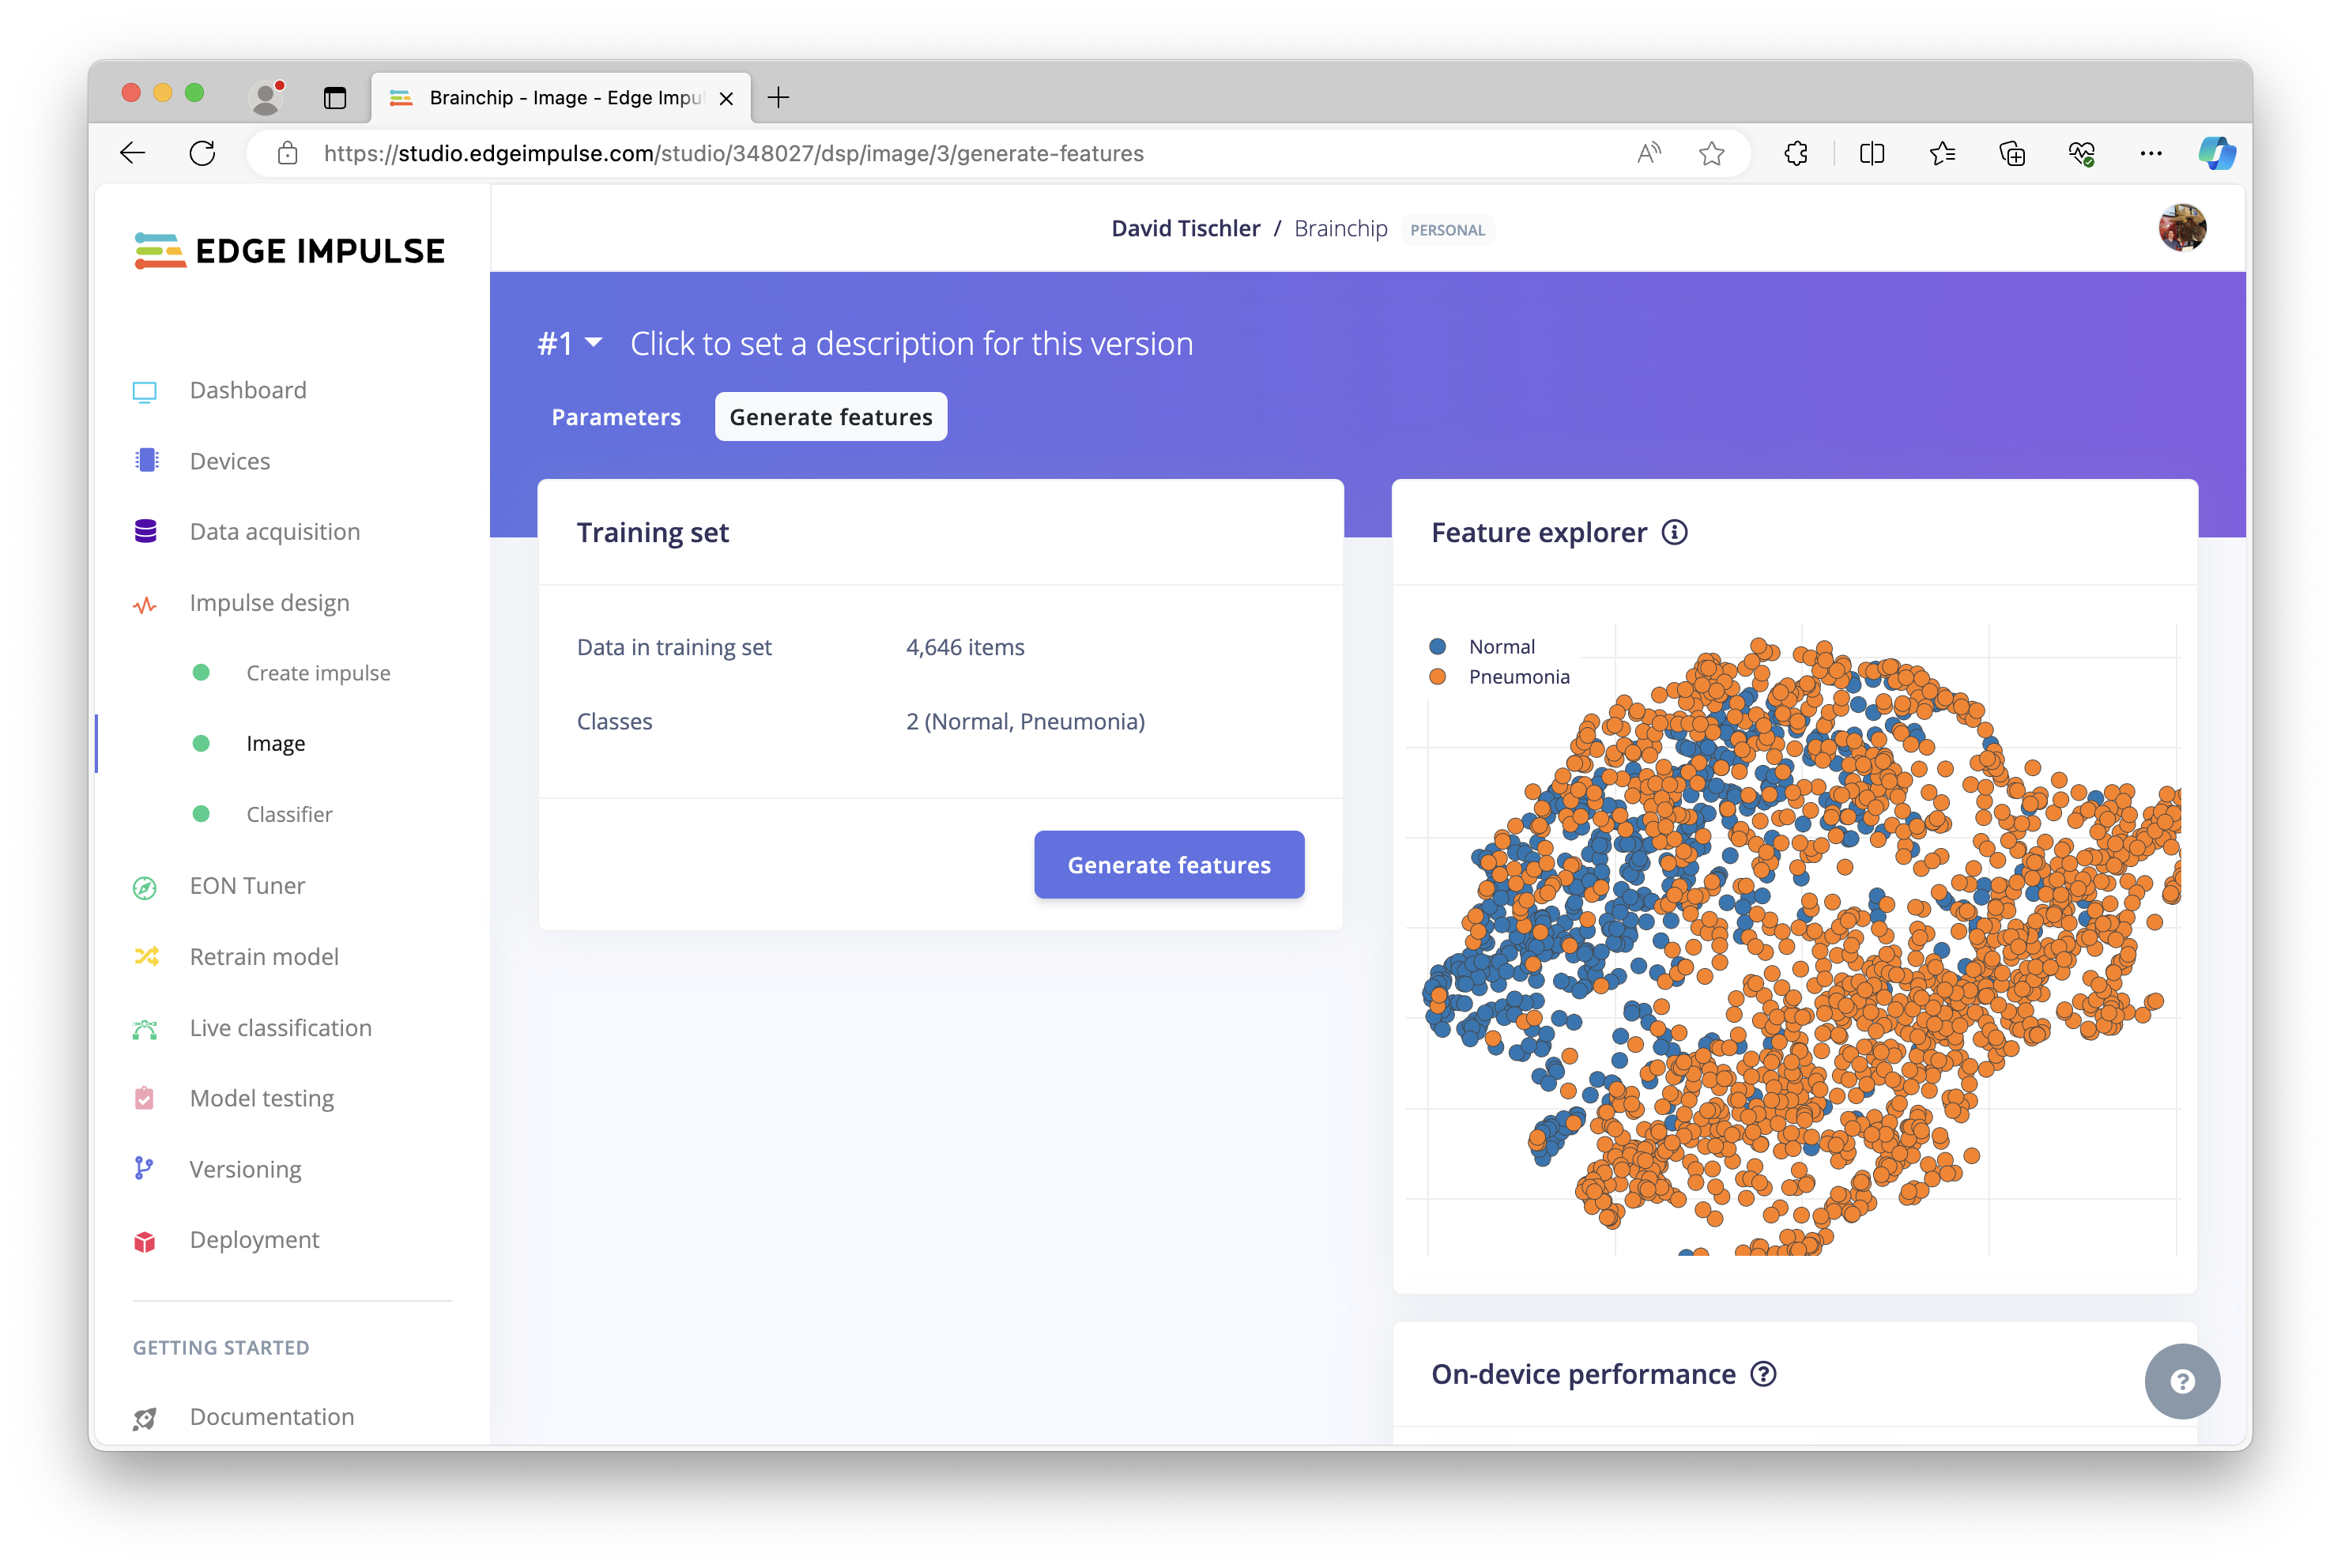Click the Parameters tab

tap(616, 416)
